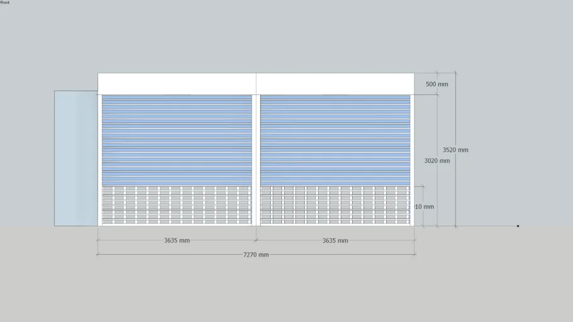Click the black point marker on ground line
Viewport: 573px width, 322px height.
[x=518, y=226]
